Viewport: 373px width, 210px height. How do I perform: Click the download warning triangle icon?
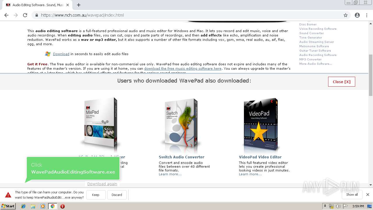(8, 195)
